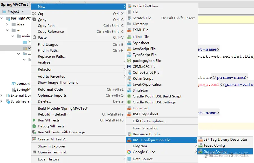
Task: Choose Create 'All Tests'
Action: [78, 139]
